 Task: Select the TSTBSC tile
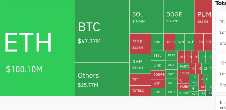tap(140, 91)
